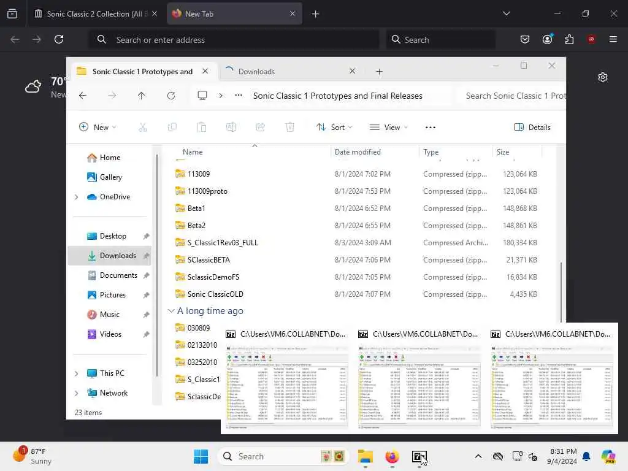Expand the address bar path chevron
Viewport: 628px width, 471px height.
click(x=221, y=95)
